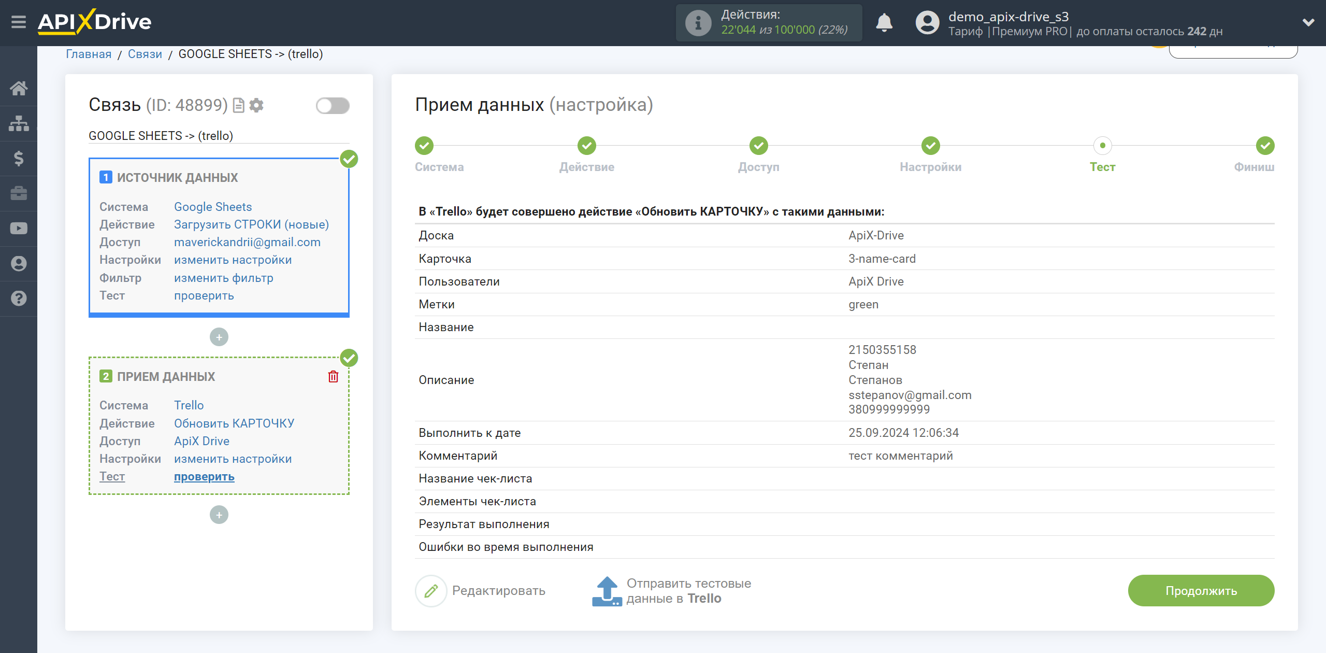This screenshot has height=653, width=1326.
Task: Open the hamburger menu icon
Action: pyautogui.click(x=19, y=22)
